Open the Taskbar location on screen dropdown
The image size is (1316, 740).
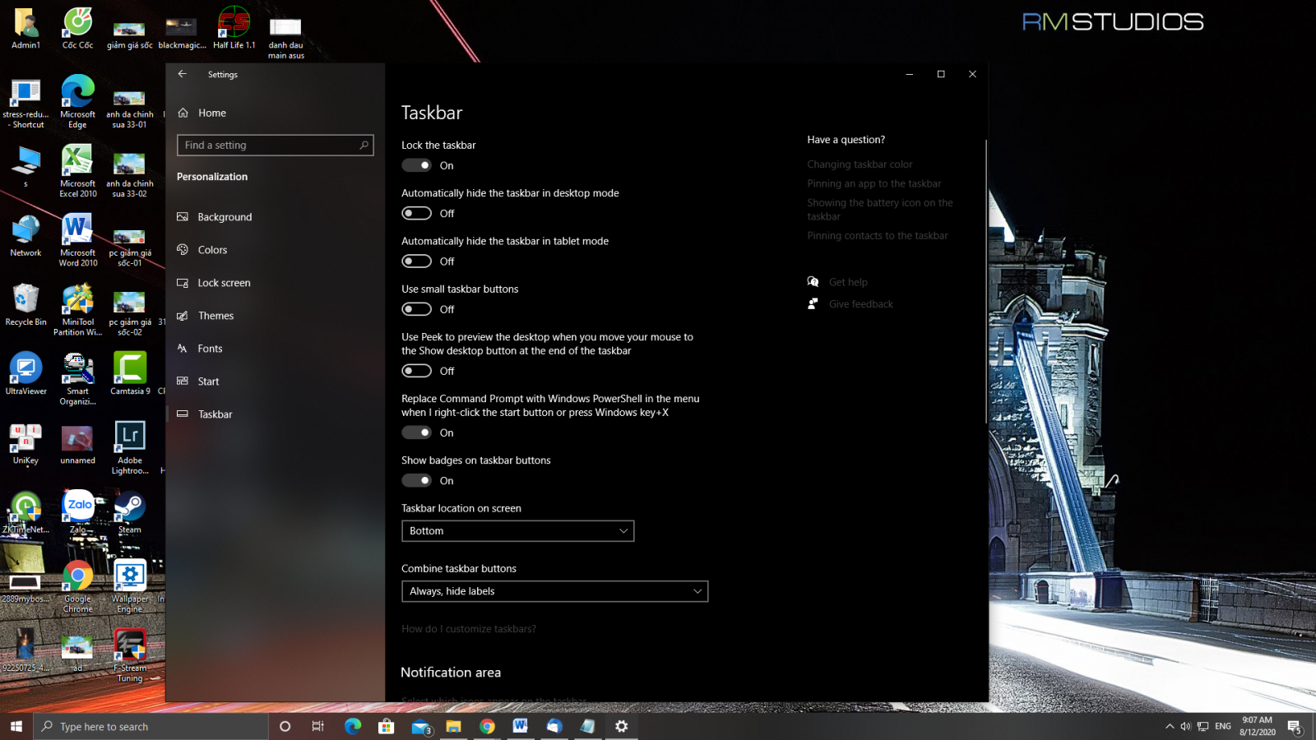coord(517,531)
